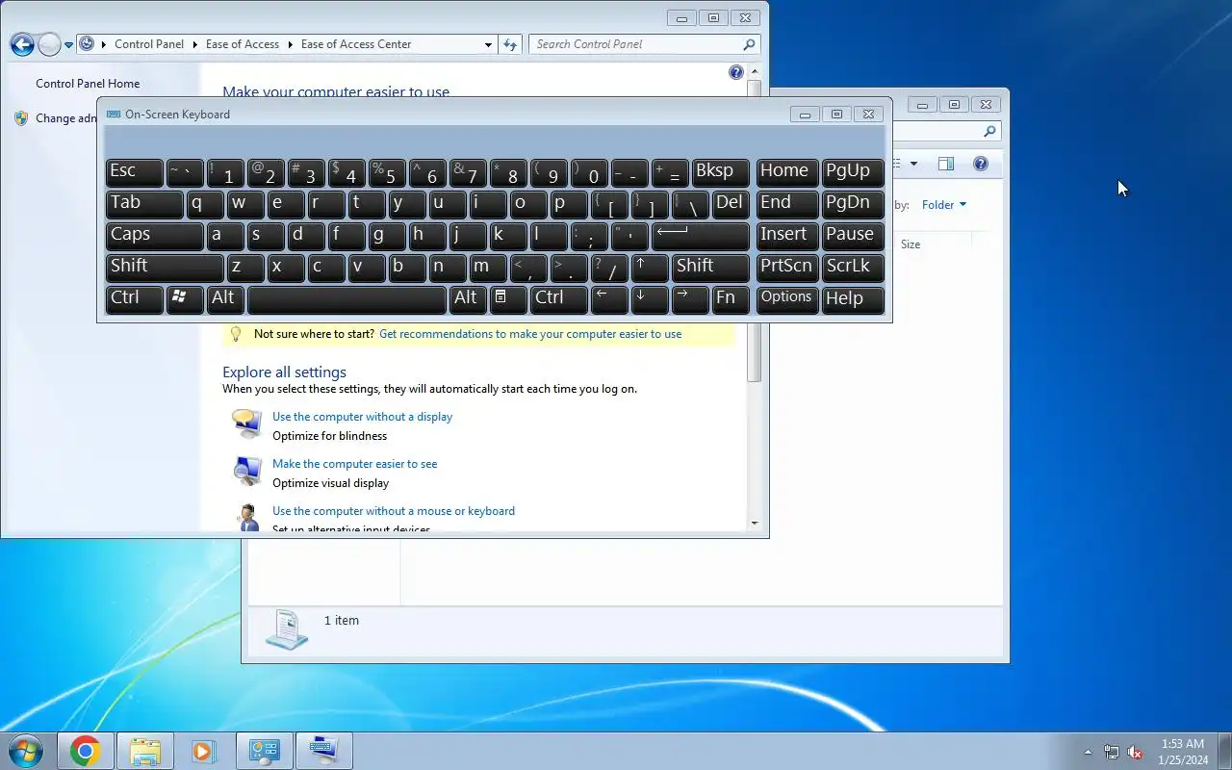Click the right arrow key on keyboard

690,299
